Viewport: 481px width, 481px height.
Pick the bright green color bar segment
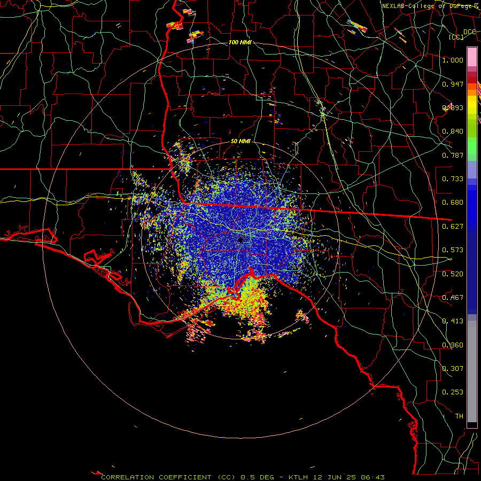tap(472, 145)
